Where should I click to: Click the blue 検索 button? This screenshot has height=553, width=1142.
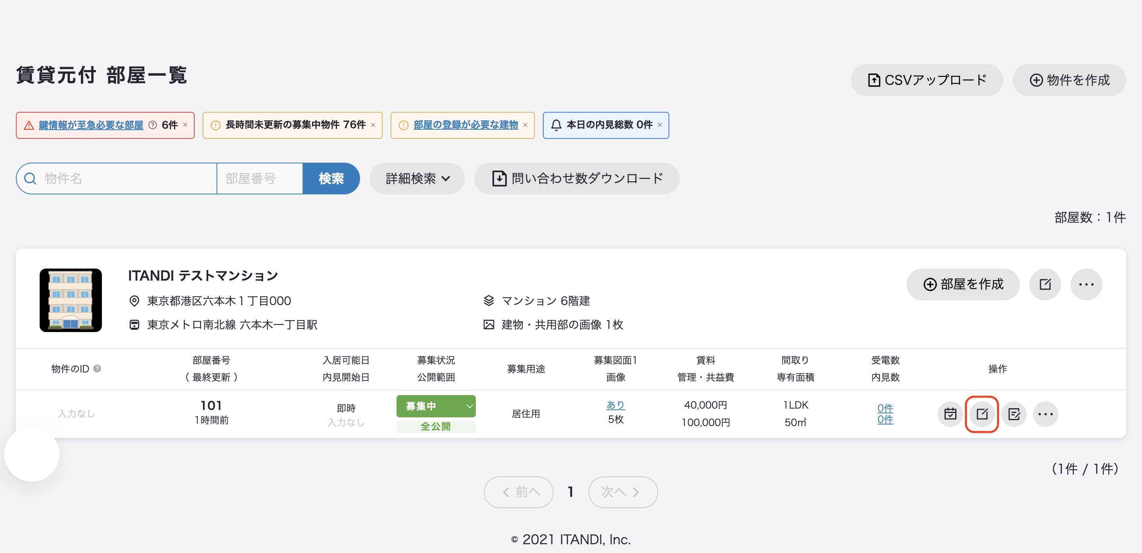pos(331,178)
